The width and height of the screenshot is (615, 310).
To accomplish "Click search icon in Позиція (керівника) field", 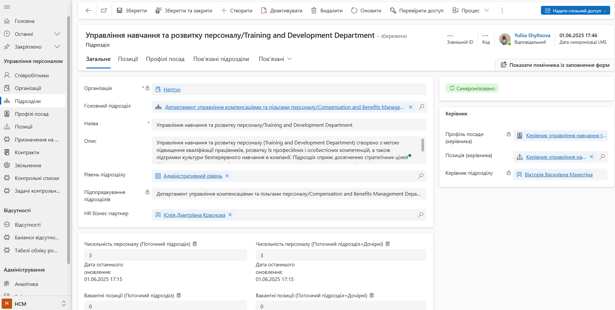I will click(x=603, y=157).
